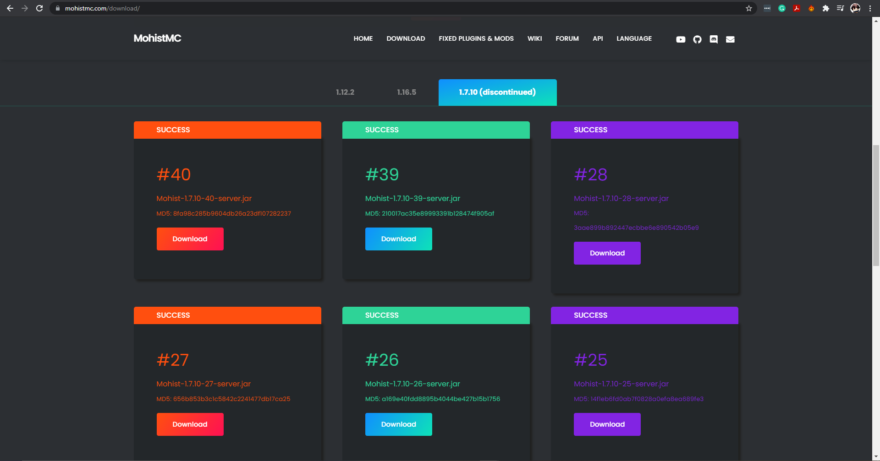This screenshot has height=461, width=880.
Task: Open the Grammarly extension
Action: tap(782, 8)
